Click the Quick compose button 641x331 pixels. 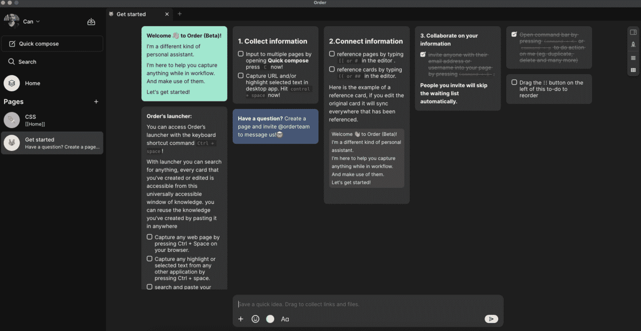[x=52, y=44]
